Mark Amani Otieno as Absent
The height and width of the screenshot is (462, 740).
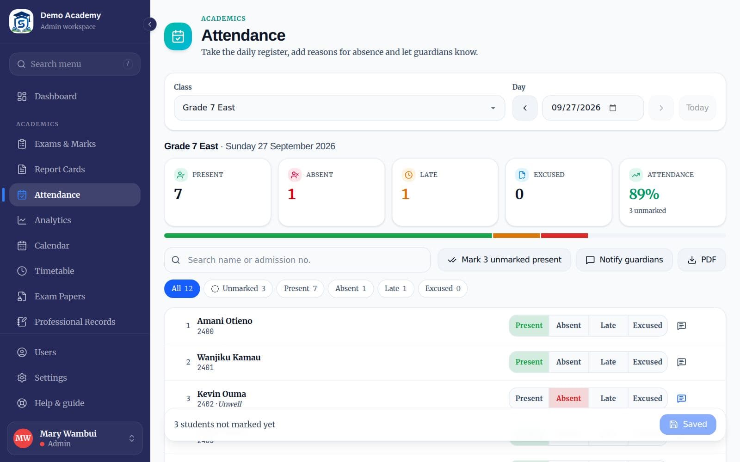click(568, 326)
